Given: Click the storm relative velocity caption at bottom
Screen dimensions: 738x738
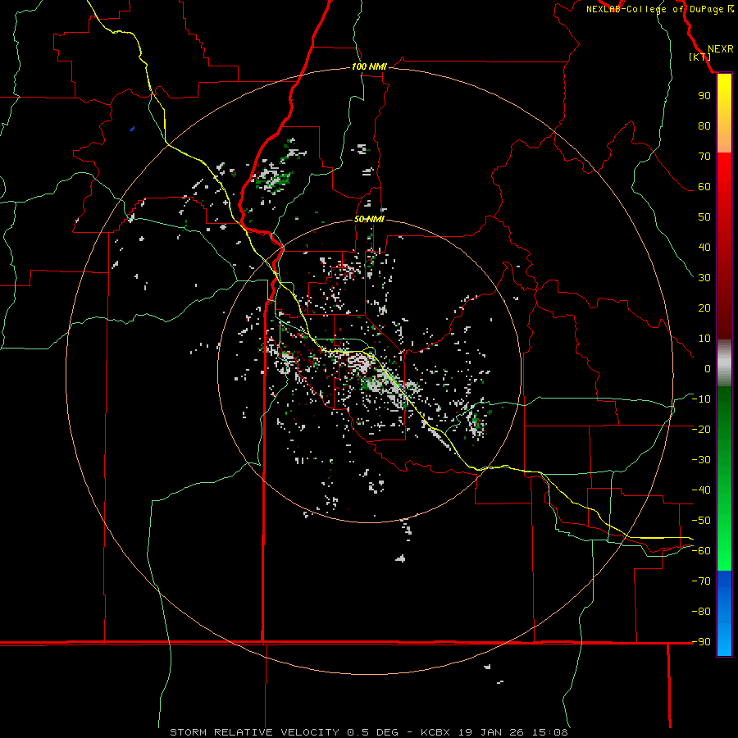Looking at the screenshot, I should (369, 732).
